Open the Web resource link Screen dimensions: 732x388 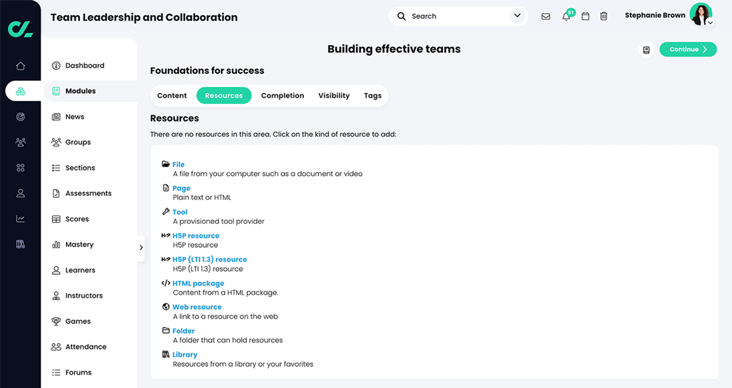pos(197,307)
